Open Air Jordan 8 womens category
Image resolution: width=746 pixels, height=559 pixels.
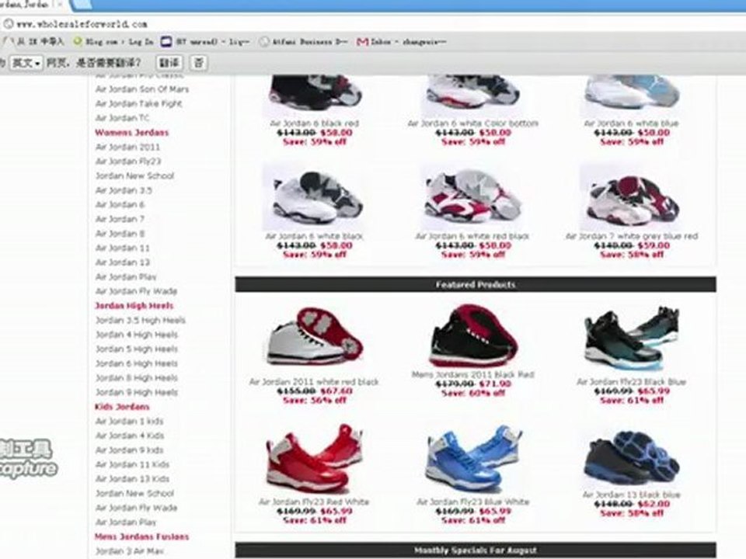[120, 234]
